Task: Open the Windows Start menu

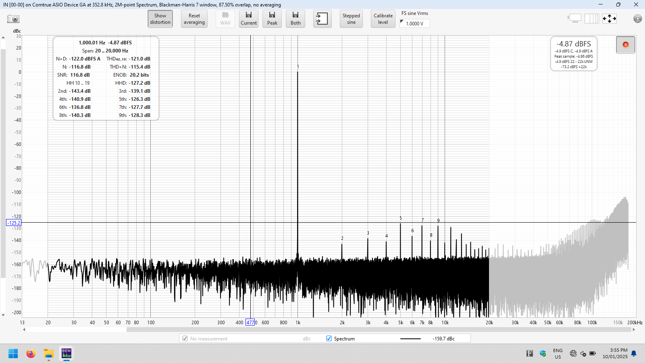Action: click(x=13, y=354)
